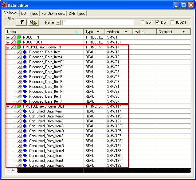This screenshot has width=196, height=180.
Task: Click the Data Editor title bar icon
Action: tap(4, 5)
